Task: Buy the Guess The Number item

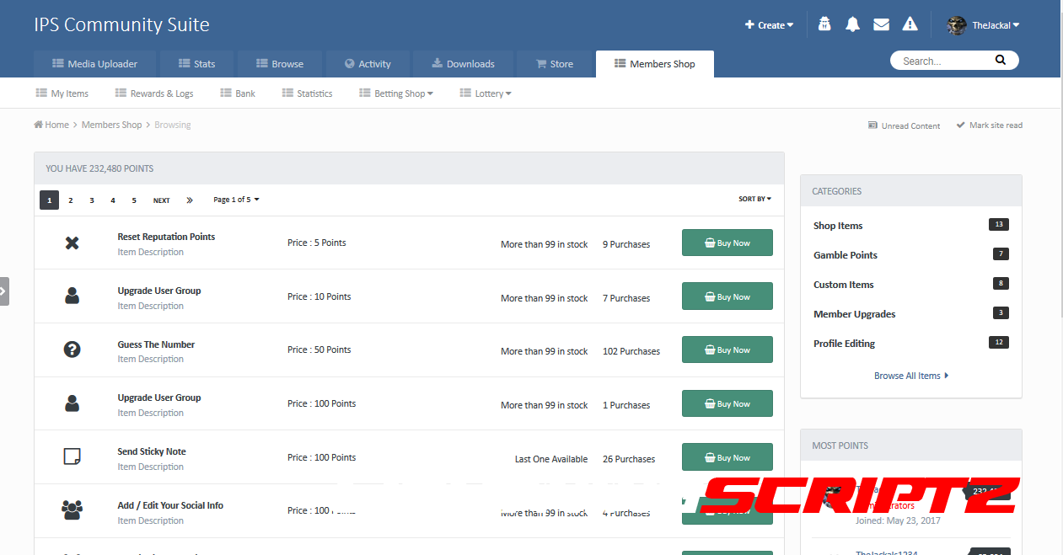Action: pyautogui.click(x=727, y=350)
